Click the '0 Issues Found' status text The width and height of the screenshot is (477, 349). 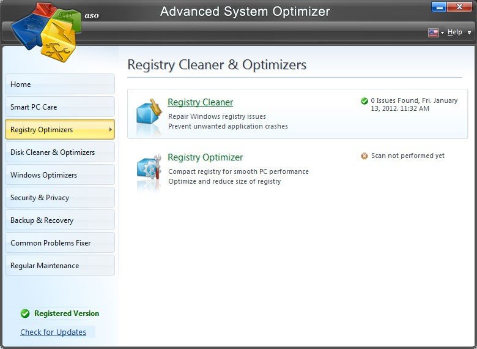click(414, 105)
